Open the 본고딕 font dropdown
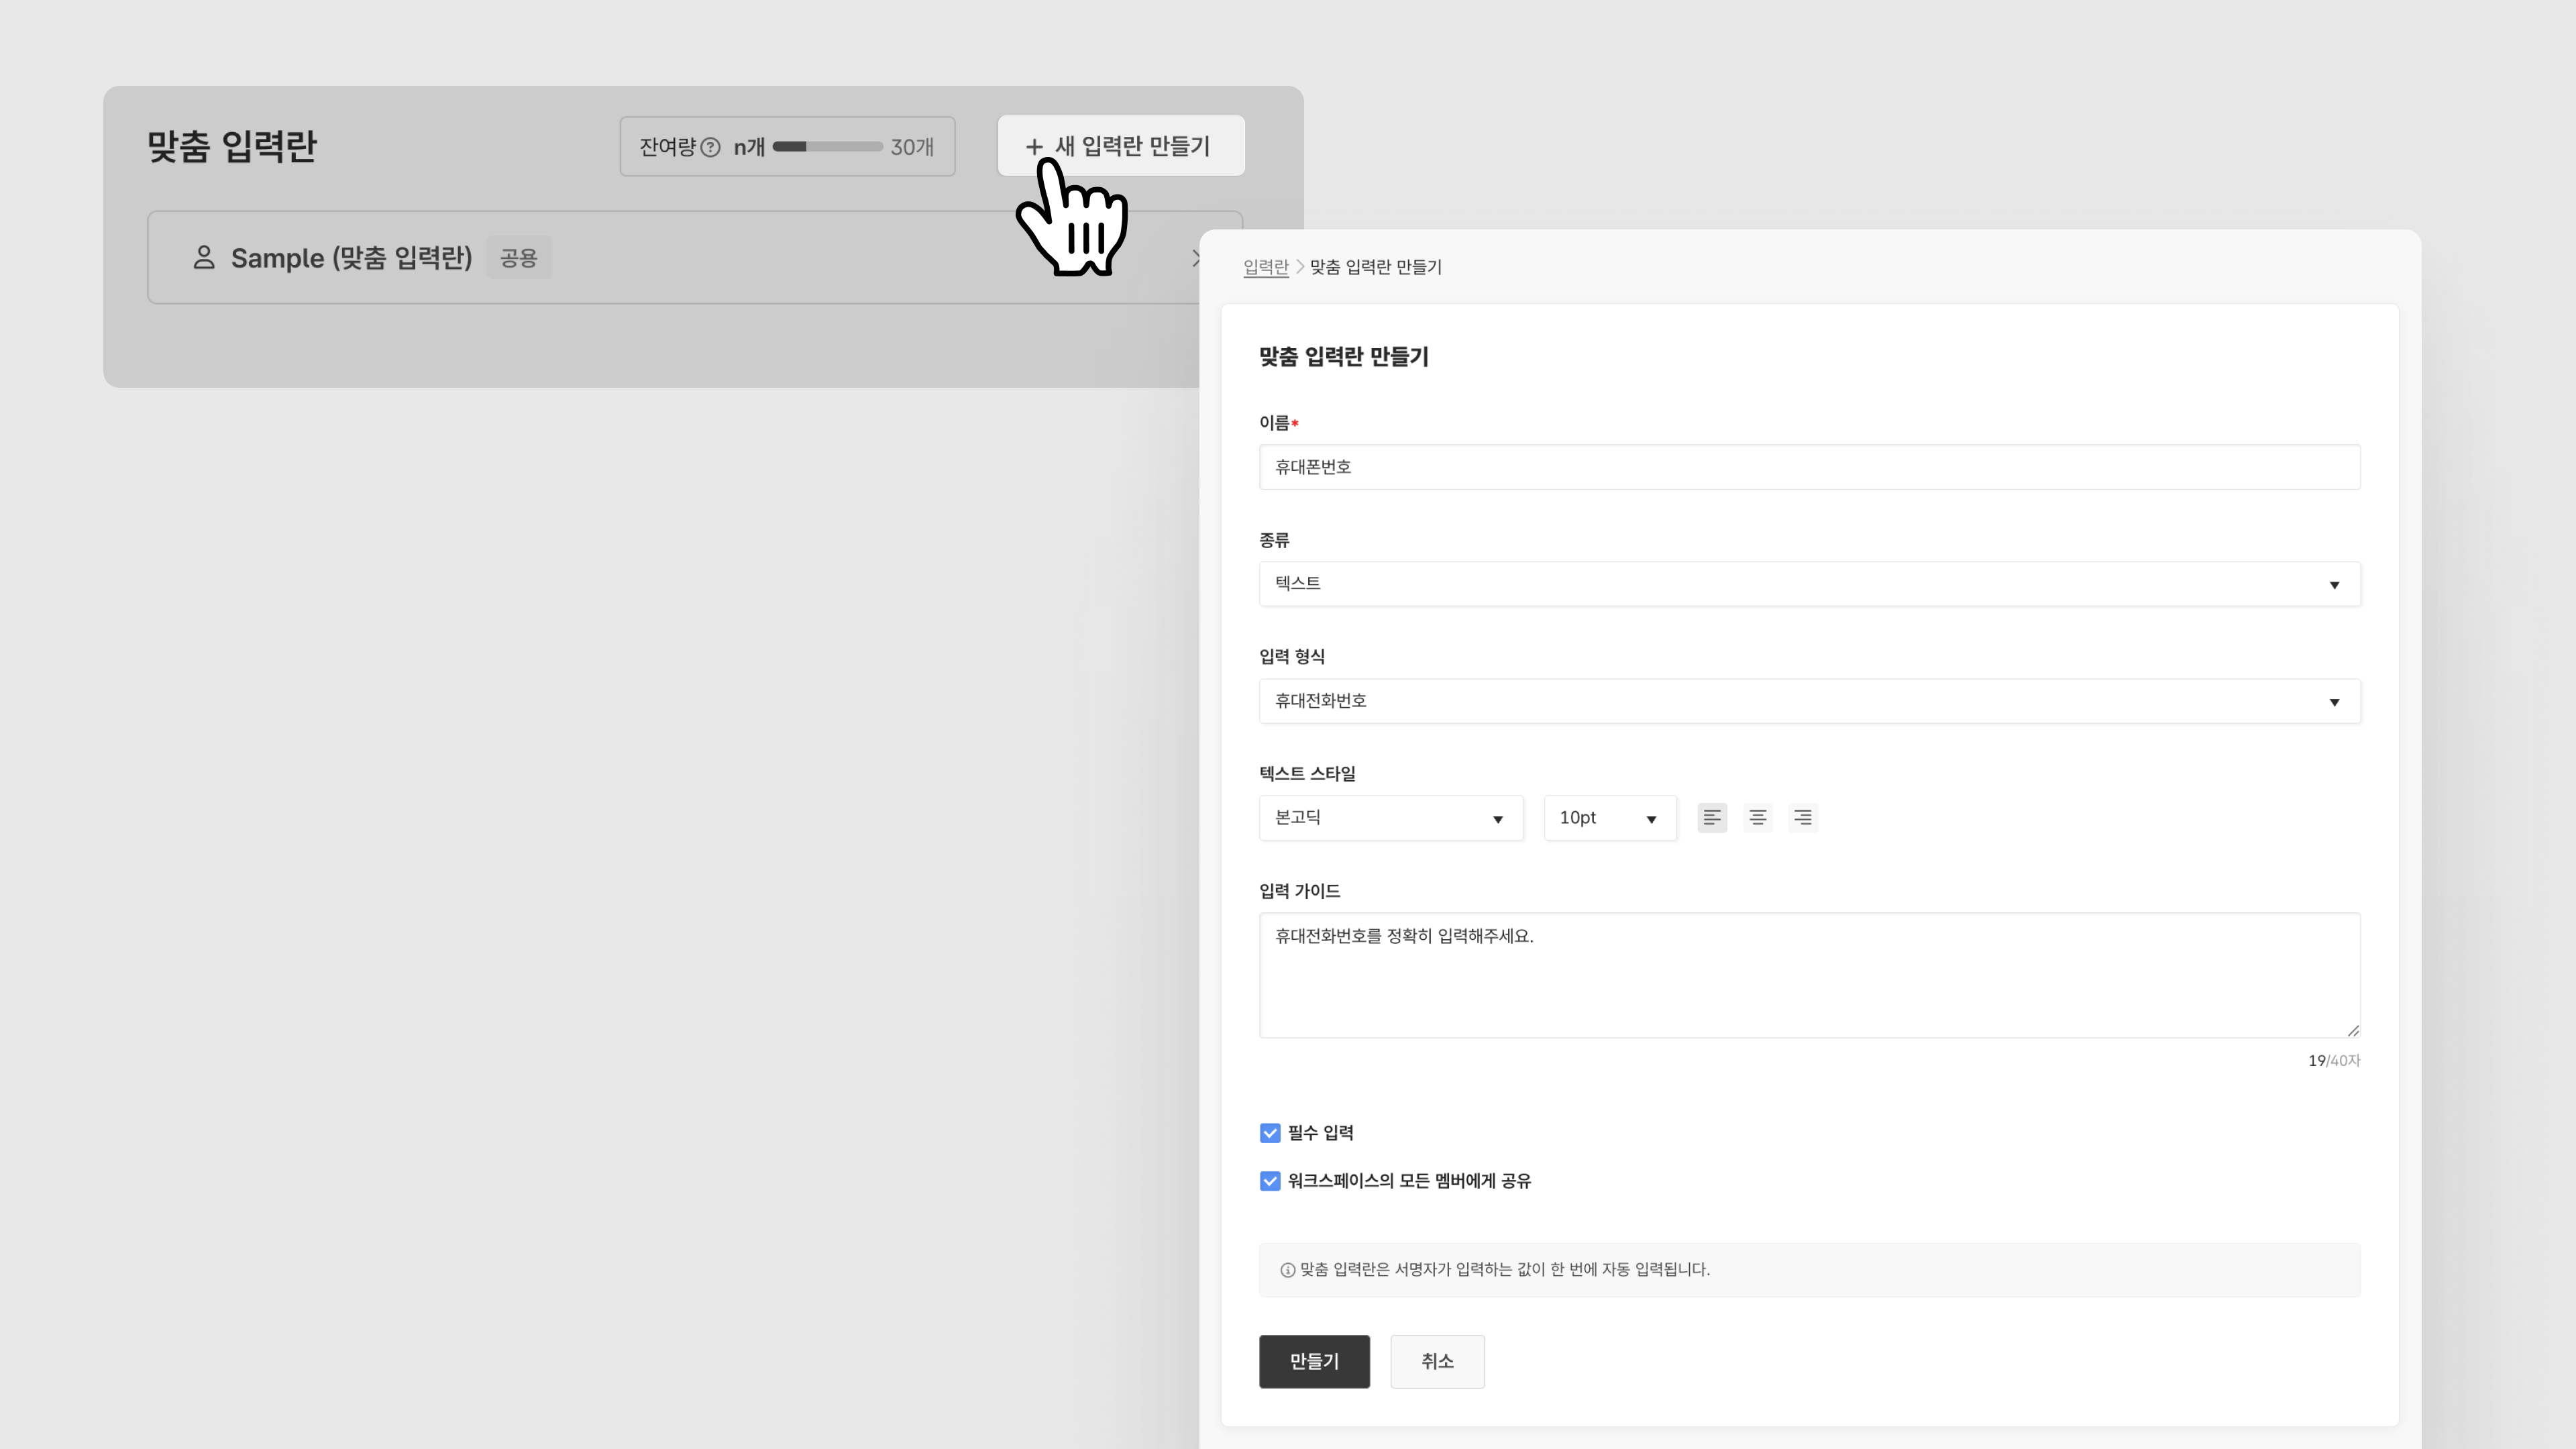This screenshot has width=2576, height=1449. [1390, 818]
